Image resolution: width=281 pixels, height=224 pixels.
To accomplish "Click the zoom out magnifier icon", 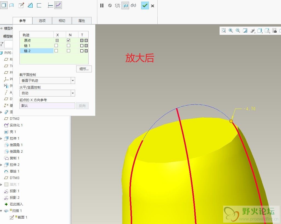I will tap(238, 31).
